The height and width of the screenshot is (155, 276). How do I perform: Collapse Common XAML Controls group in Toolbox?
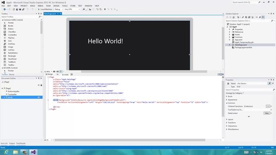click(3, 20)
